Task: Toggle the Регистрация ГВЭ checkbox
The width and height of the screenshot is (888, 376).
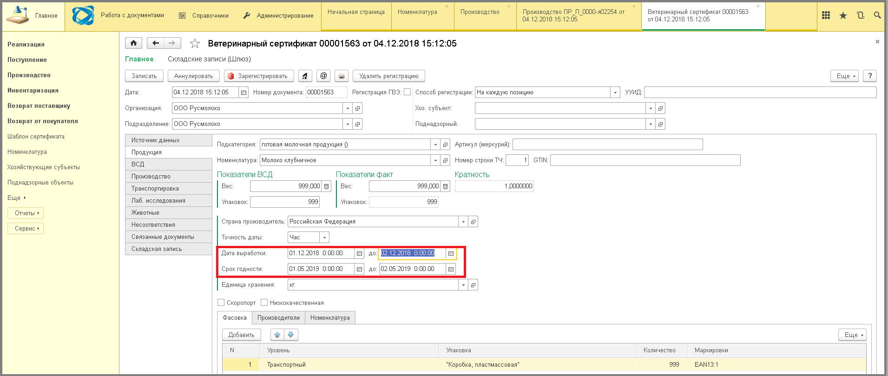Action: pos(408,92)
